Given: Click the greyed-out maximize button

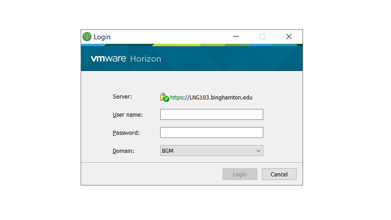Looking at the screenshot, I should coord(262,37).
